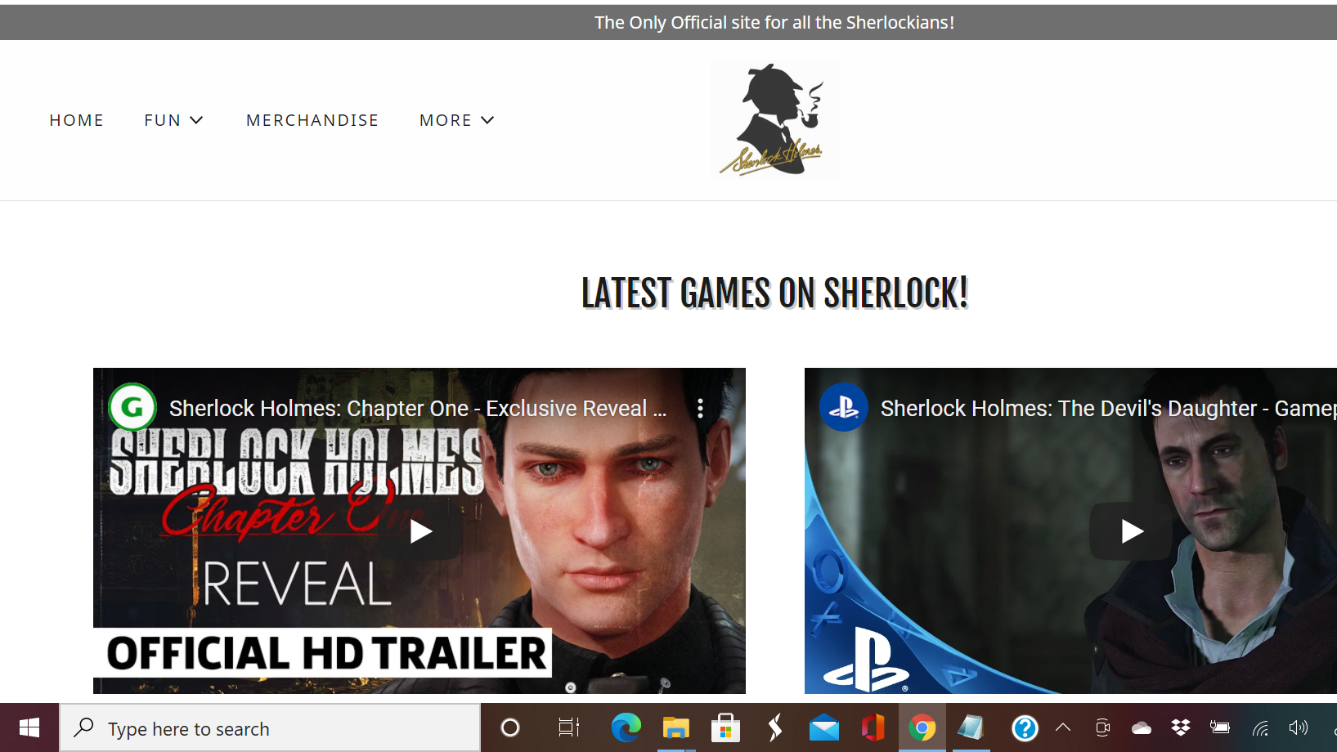Open the MORE menu label
Image resolution: width=1337 pixels, height=752 pixels.
(x=446, y=120)
